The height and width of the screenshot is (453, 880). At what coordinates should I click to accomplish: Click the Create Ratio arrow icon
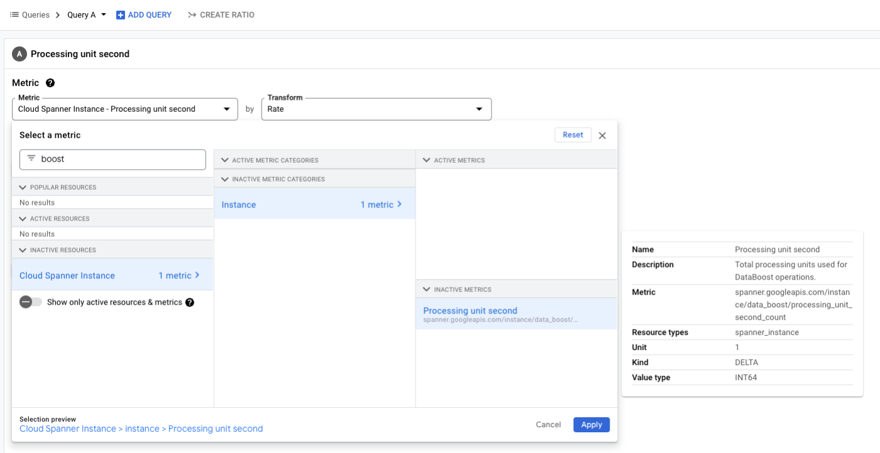click(x=192, y=15)
